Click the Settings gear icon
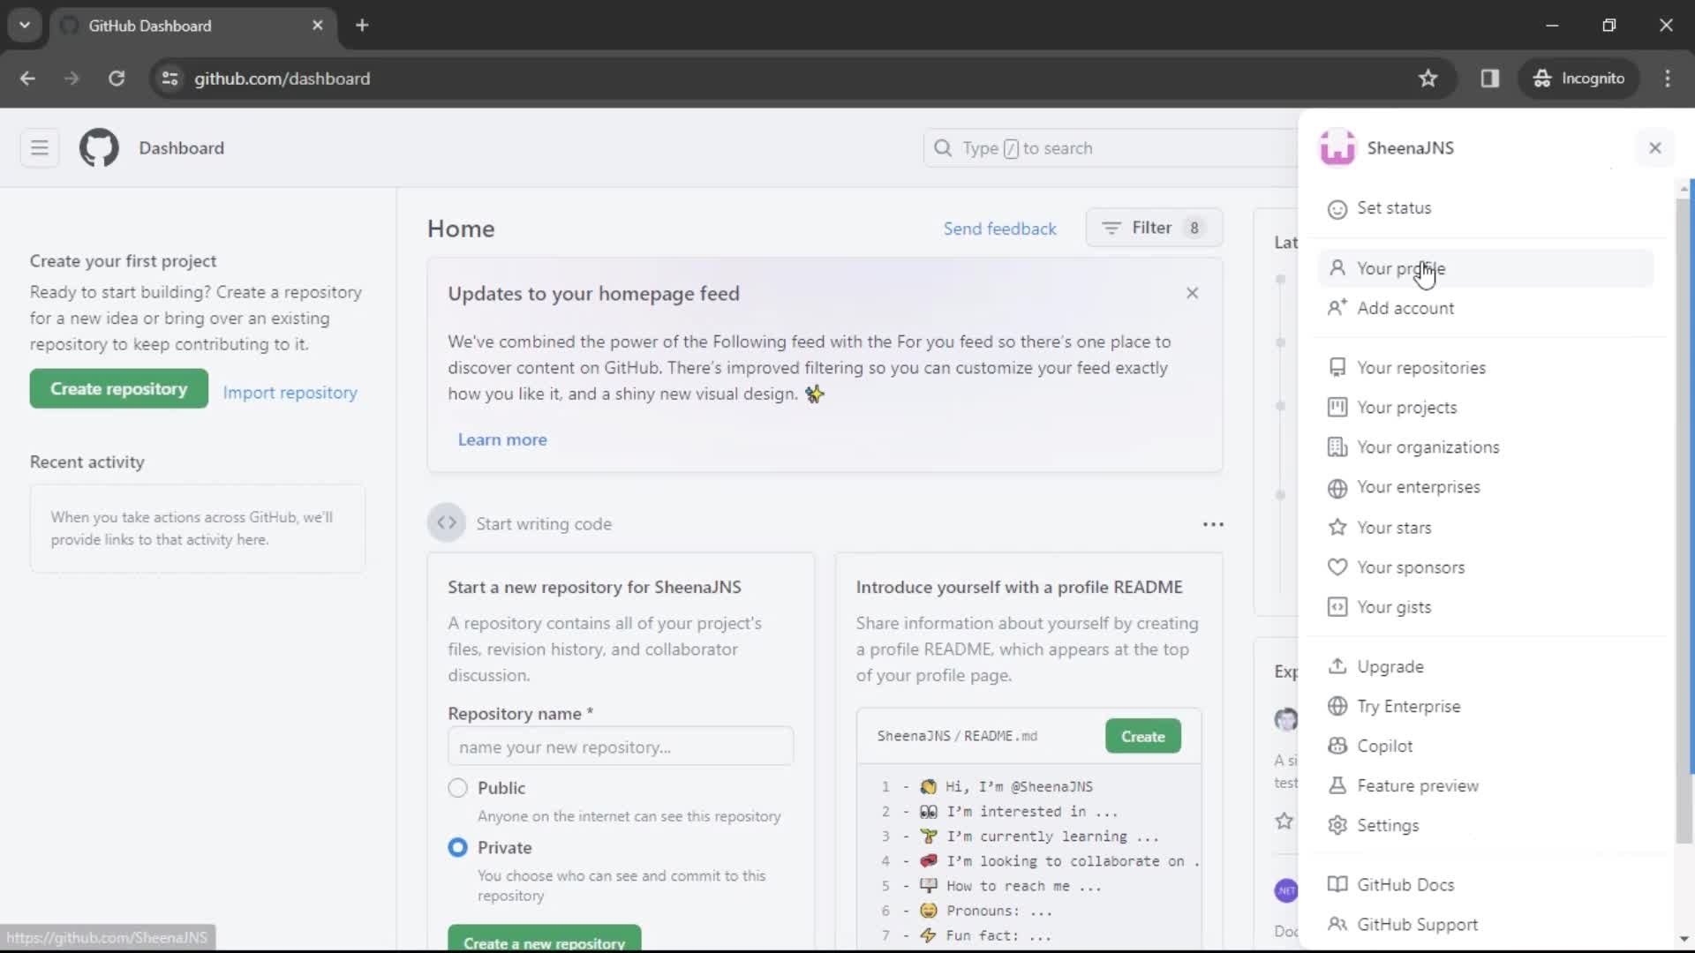Screen dimensions: 1695x953 (1337, 825)
